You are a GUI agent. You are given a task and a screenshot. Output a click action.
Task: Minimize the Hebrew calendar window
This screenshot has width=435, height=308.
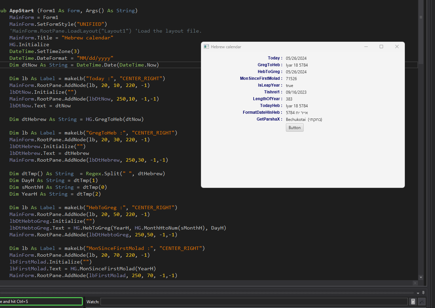(x=366, y=47)
